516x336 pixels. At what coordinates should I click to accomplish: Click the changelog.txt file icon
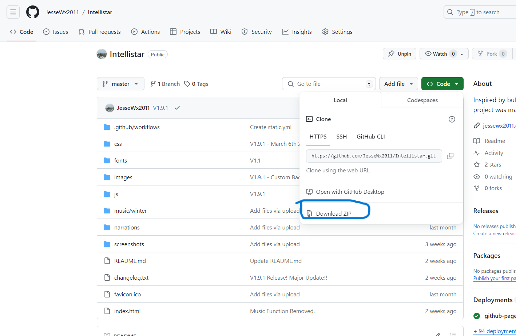click(x=107, y=277)
